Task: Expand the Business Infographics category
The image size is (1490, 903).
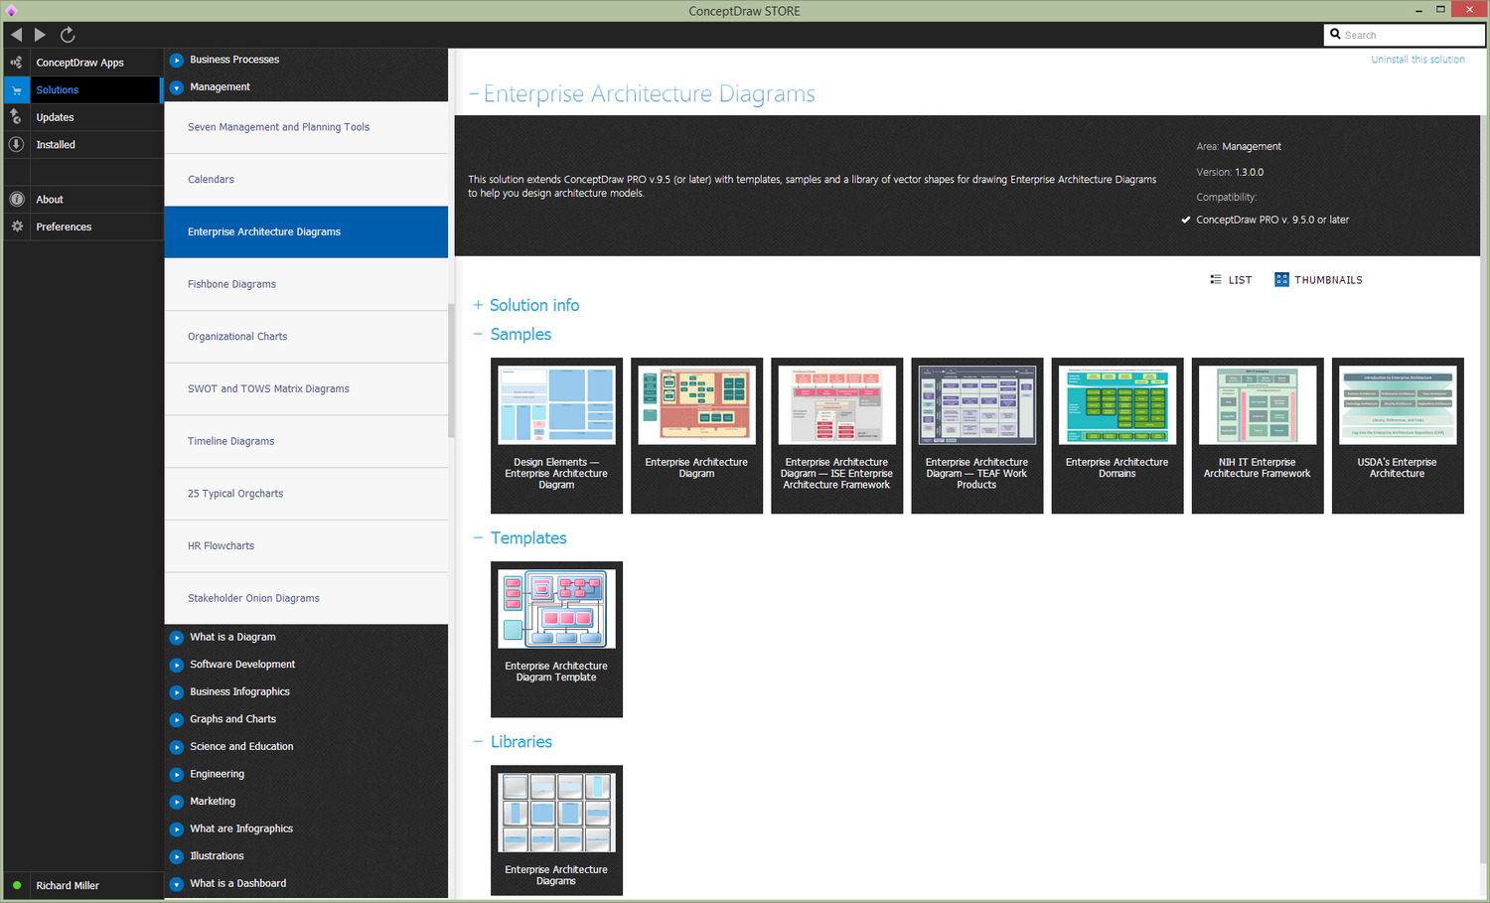Action: pos(177,692)
